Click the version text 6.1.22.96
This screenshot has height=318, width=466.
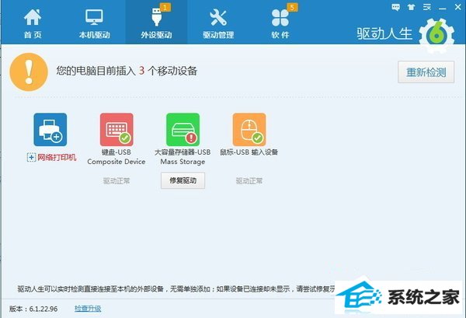tap(43, 309)
